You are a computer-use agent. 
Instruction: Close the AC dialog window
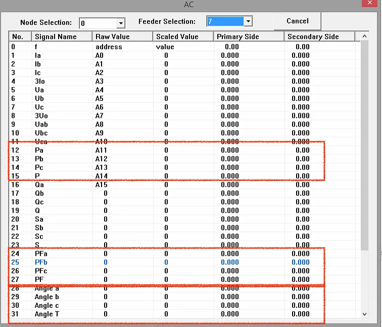coord(369,3)
